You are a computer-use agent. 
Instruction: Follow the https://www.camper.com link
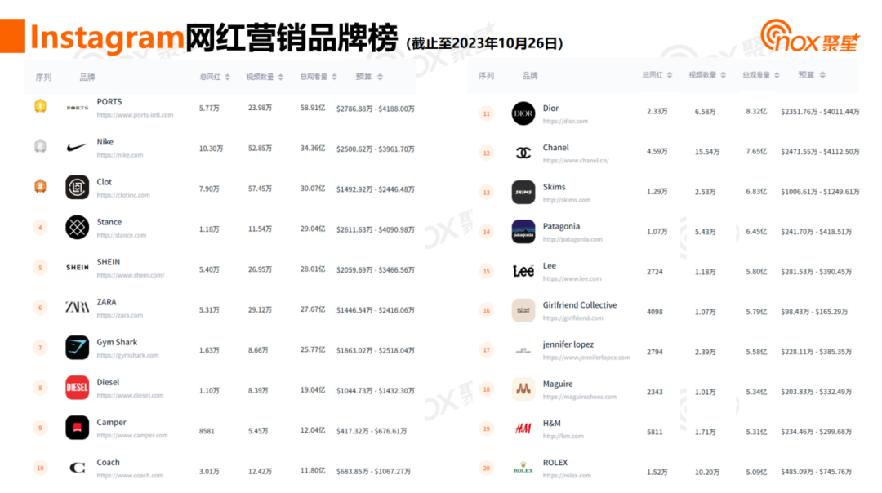click(x=132, y=436)
